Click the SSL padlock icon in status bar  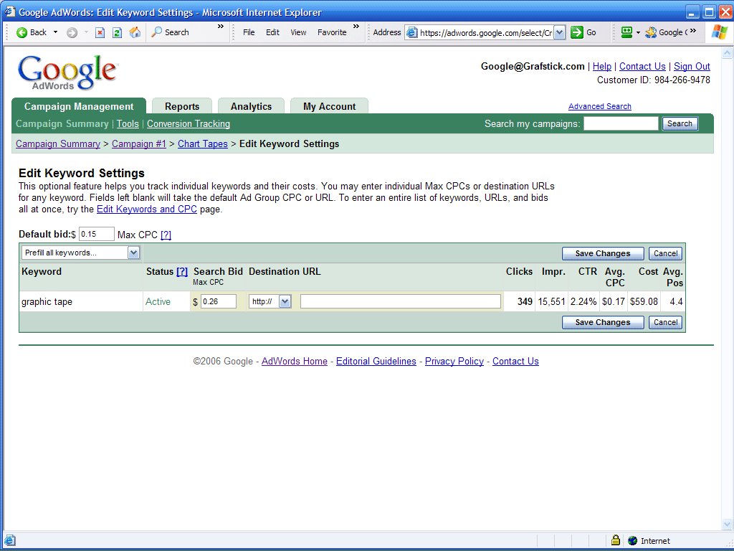click(615, 540)
